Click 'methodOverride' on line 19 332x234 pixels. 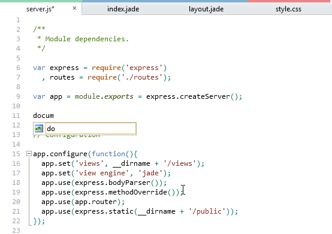point(138,192)
